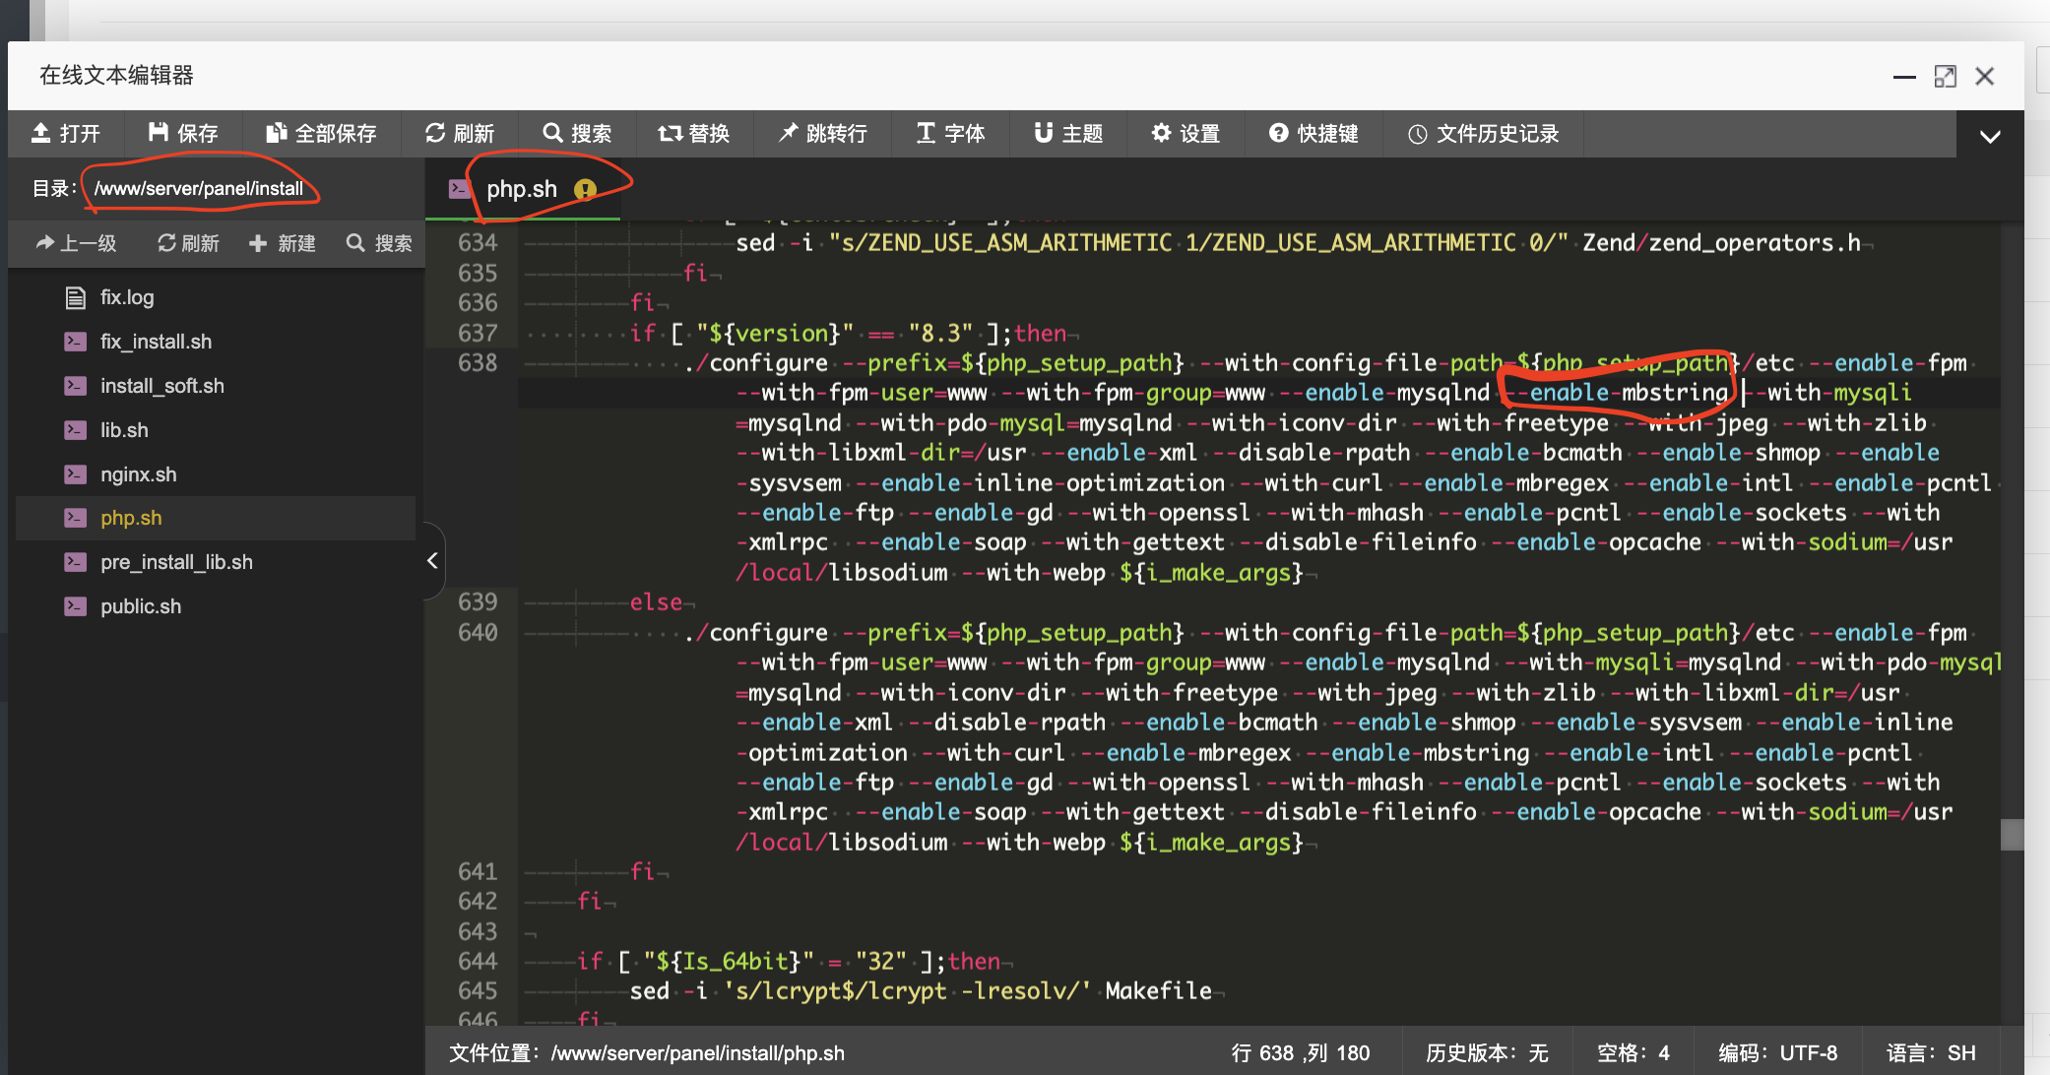The height and width of the screenshot is (1075, 2050).
Task: Click the unsaved warning icon on php.sh tab
Action: [585, 189]
